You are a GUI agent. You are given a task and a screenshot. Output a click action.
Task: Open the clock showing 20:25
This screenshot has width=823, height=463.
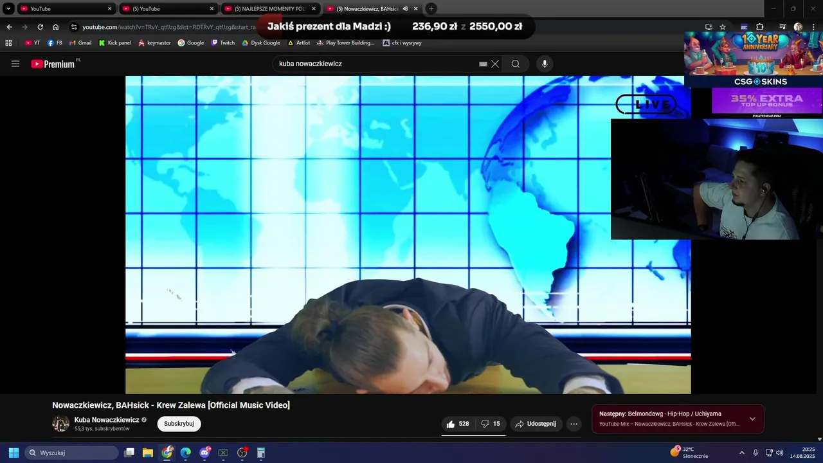[x=802, y=453]
